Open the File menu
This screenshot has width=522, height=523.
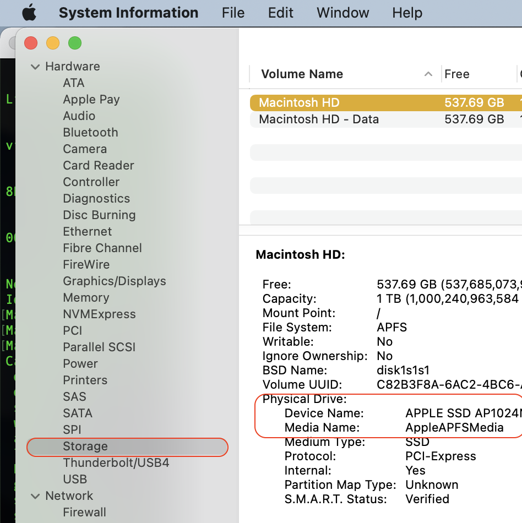point(233,13)
